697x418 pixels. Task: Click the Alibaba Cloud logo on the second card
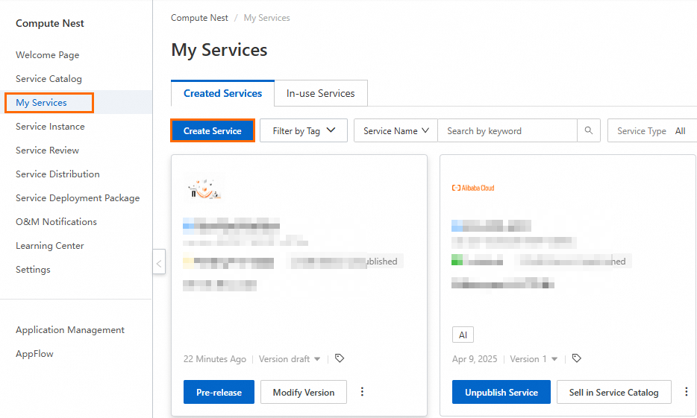coord(473,188)
